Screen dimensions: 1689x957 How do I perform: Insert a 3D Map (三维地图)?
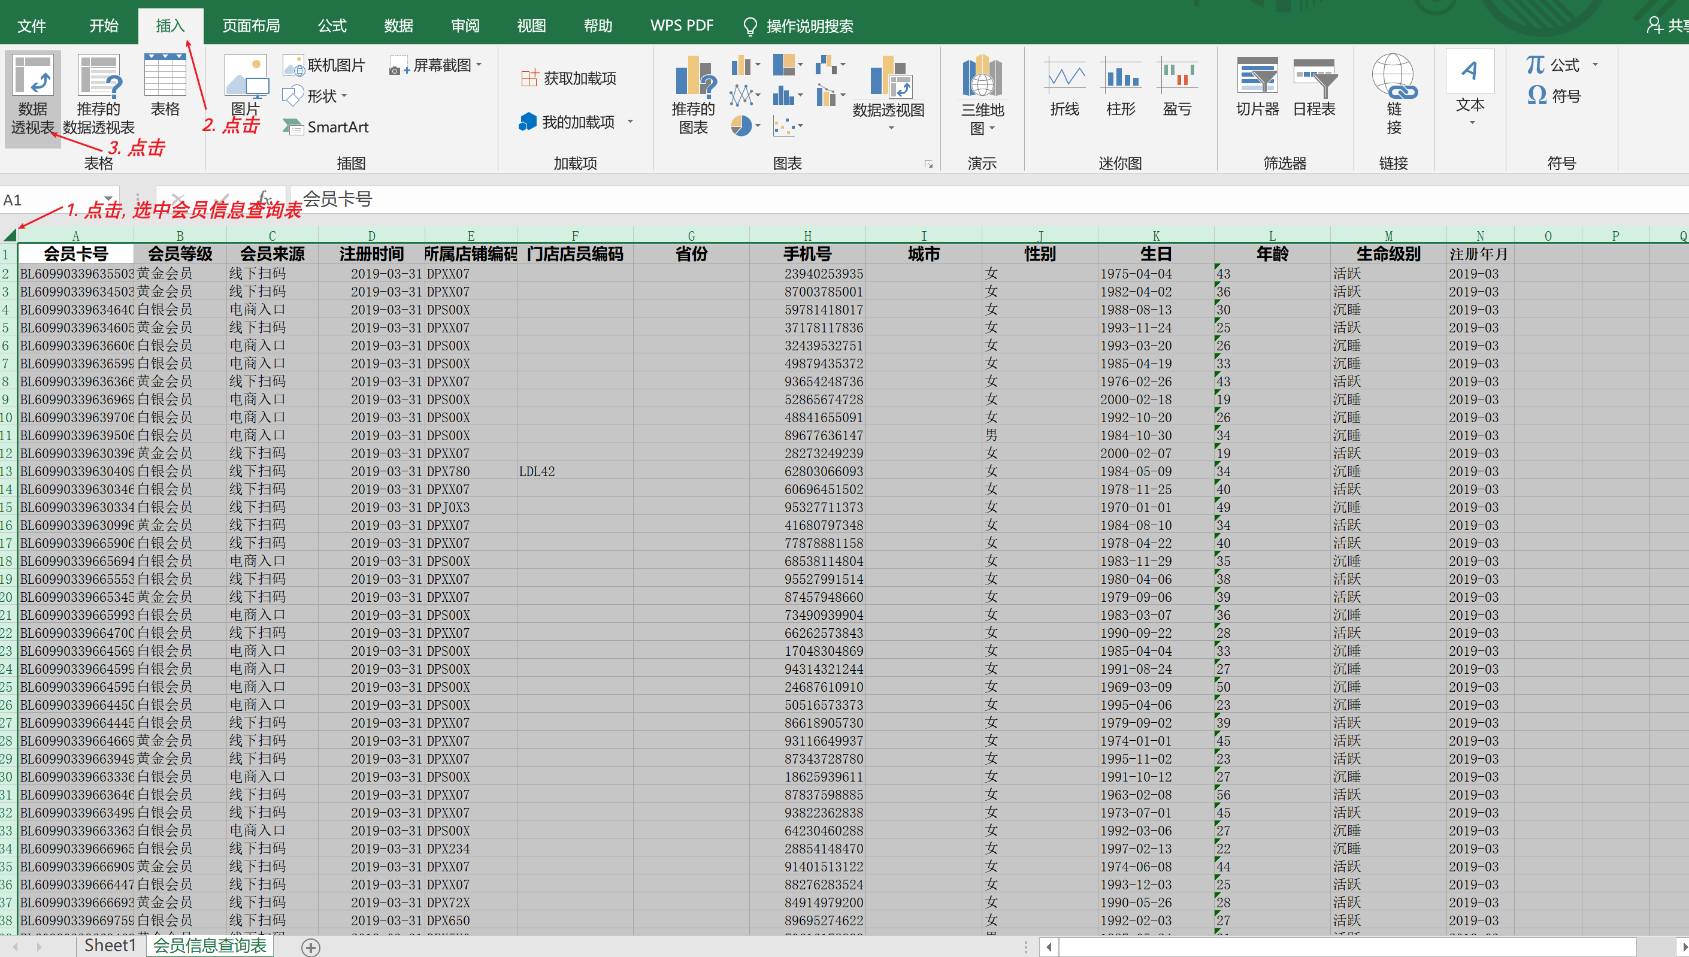click(982, 77)
